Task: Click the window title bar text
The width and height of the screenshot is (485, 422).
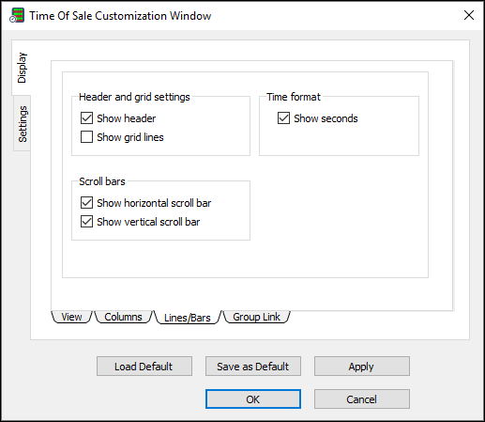Action: [120, 16]
